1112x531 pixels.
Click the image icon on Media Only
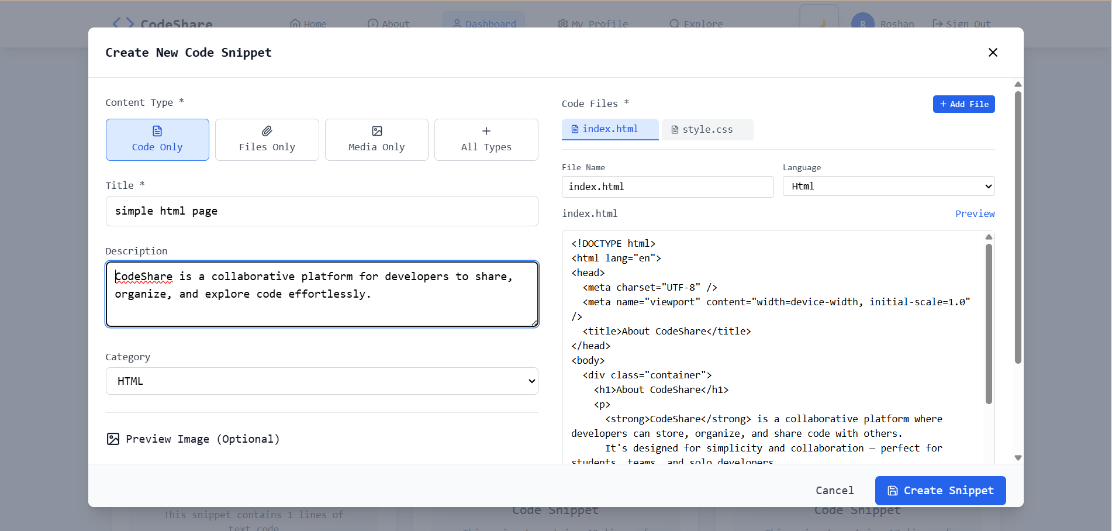point(377,131)
